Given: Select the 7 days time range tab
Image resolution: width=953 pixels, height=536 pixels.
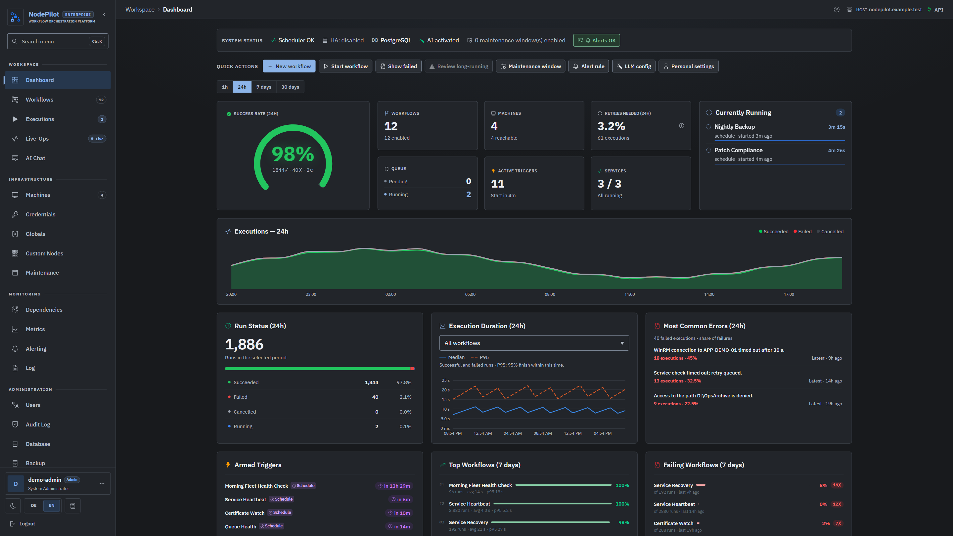Looking at the screenshot, I should (x=264, y=87).
